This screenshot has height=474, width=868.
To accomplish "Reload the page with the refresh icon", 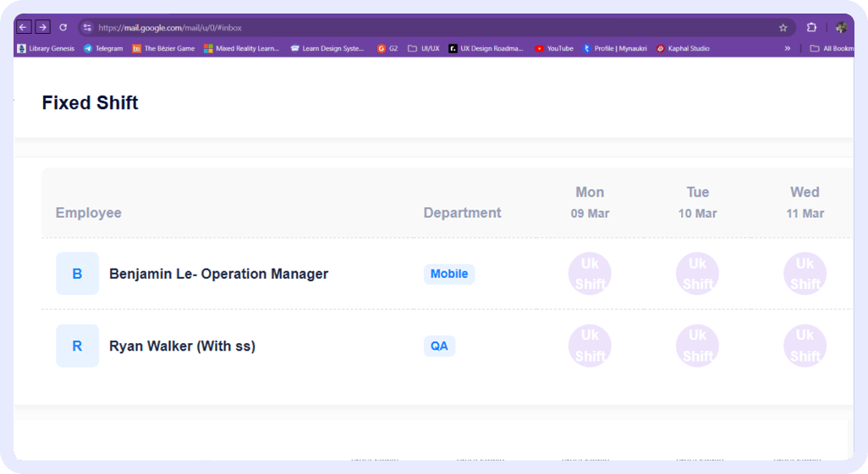I will pyautogui.click(x=63, y=27).
